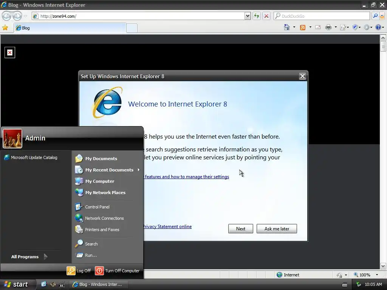Click the third quick launch icon
Viewport: 387px width, 290px height.
(62, 284)
